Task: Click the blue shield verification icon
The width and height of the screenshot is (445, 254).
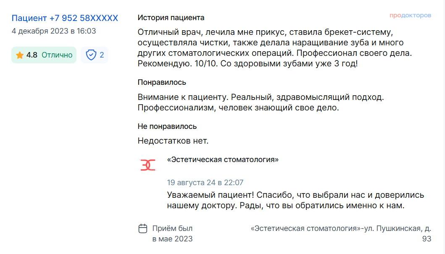Action: (91, 55)
